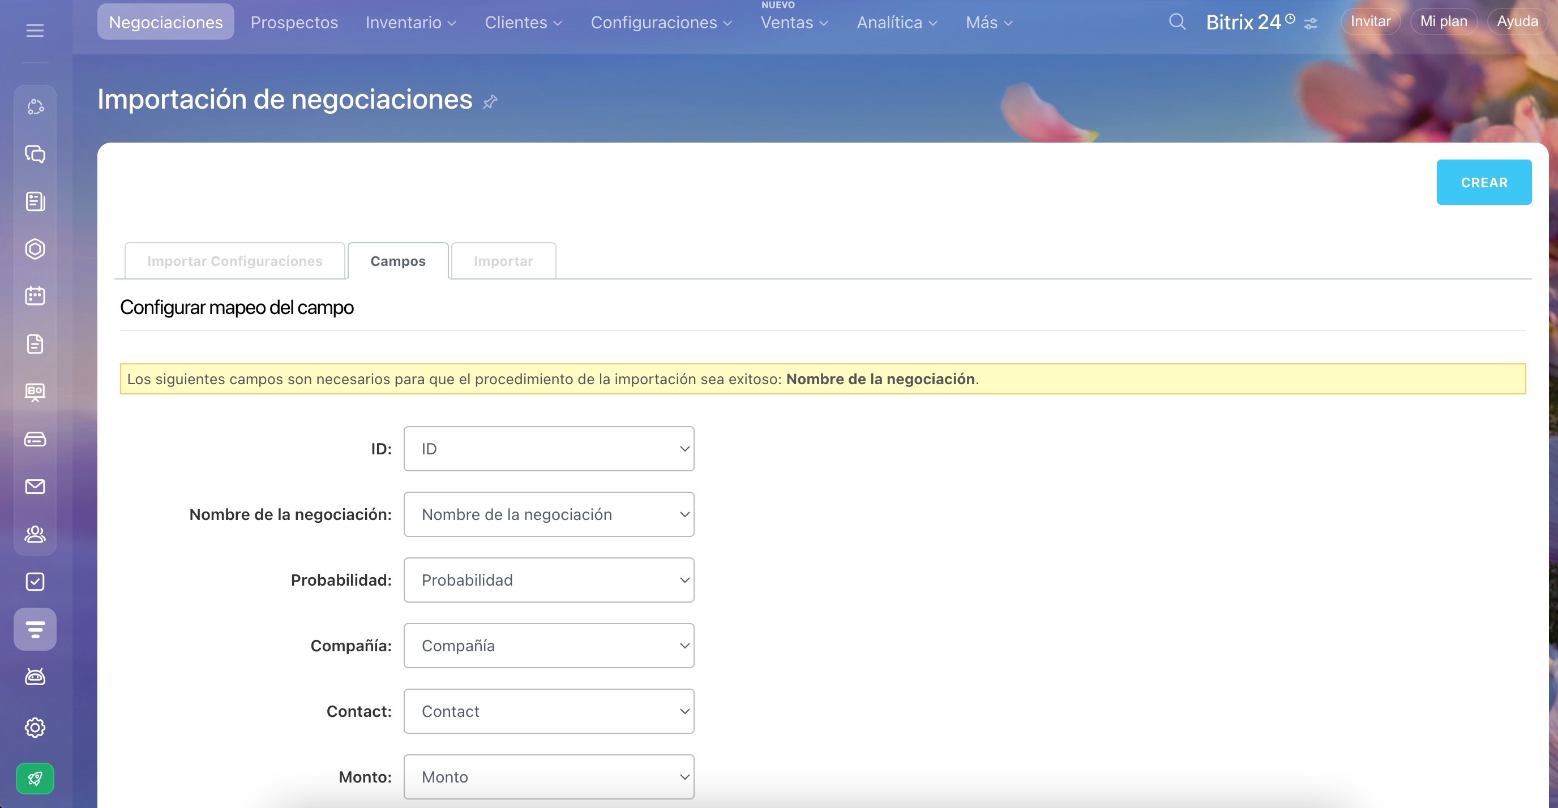
Task: Open the webmail envelope icon
Action: point(35,487)
